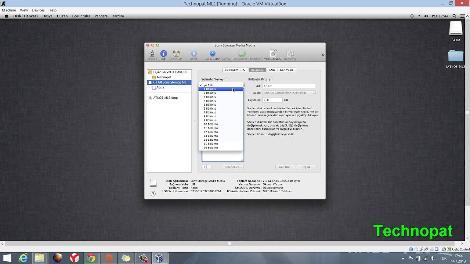Click Günlük Tutulmasını Etkinleştir toolbar icon

click(x=242, y=54)
